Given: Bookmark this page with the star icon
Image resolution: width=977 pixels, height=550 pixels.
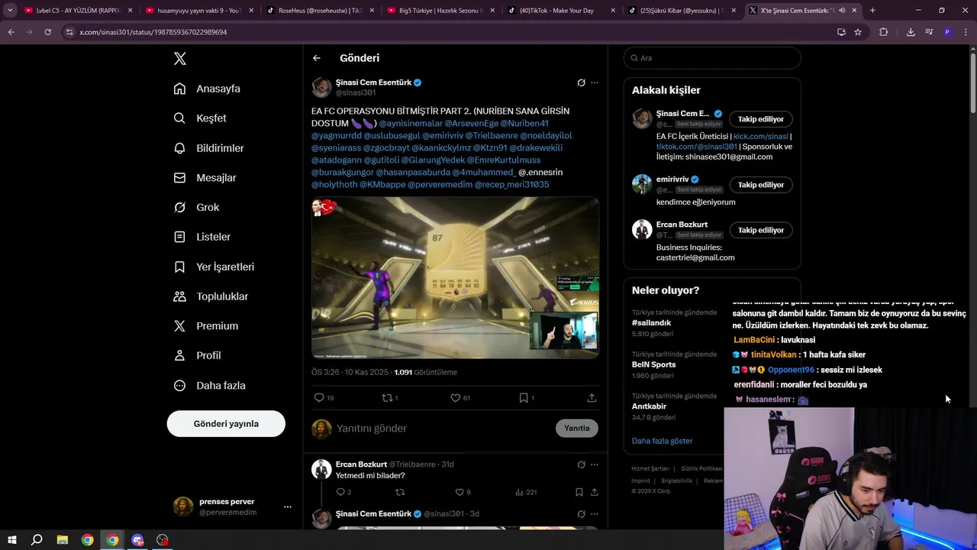Looking at the screenshot, I should click(858, 32).
